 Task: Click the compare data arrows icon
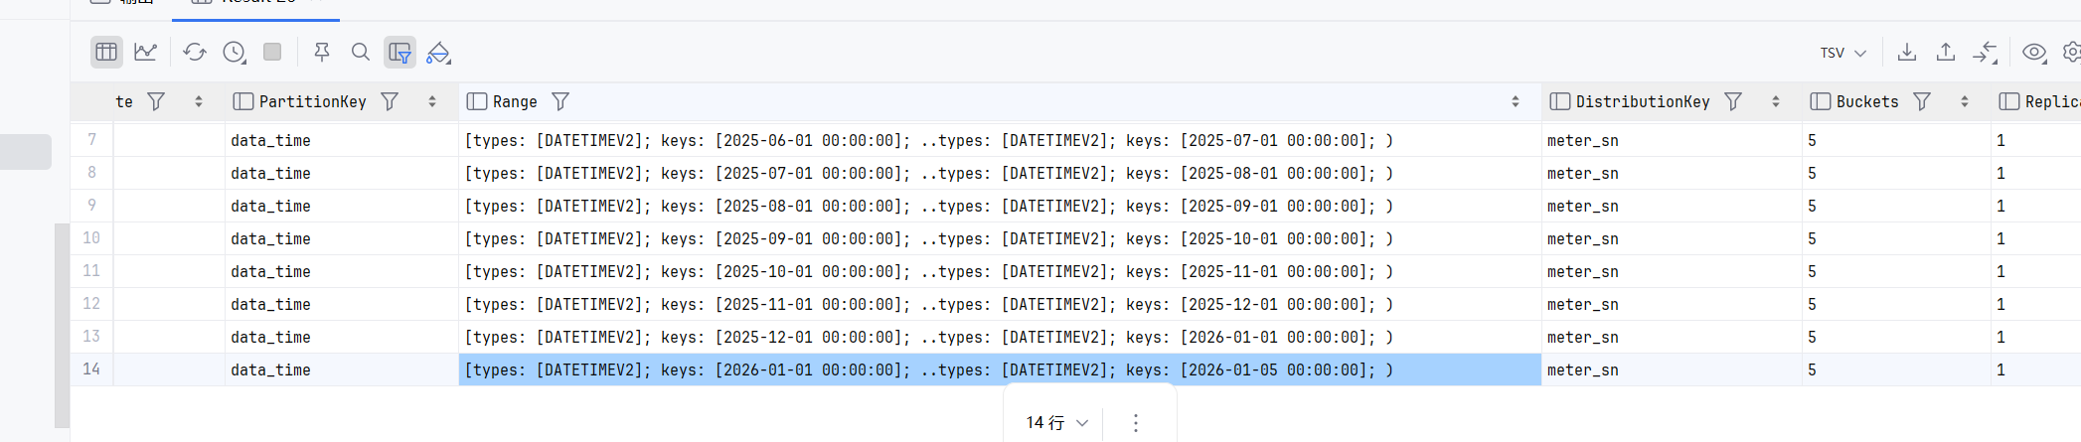pos(1985,52)
